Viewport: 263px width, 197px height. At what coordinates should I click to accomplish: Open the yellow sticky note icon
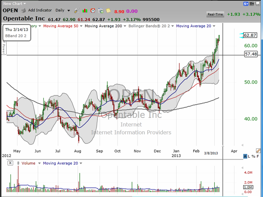[108, 11]
